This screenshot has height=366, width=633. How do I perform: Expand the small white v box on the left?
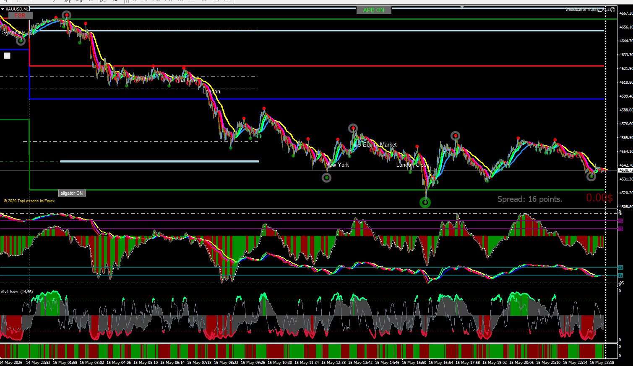point(7,56)
